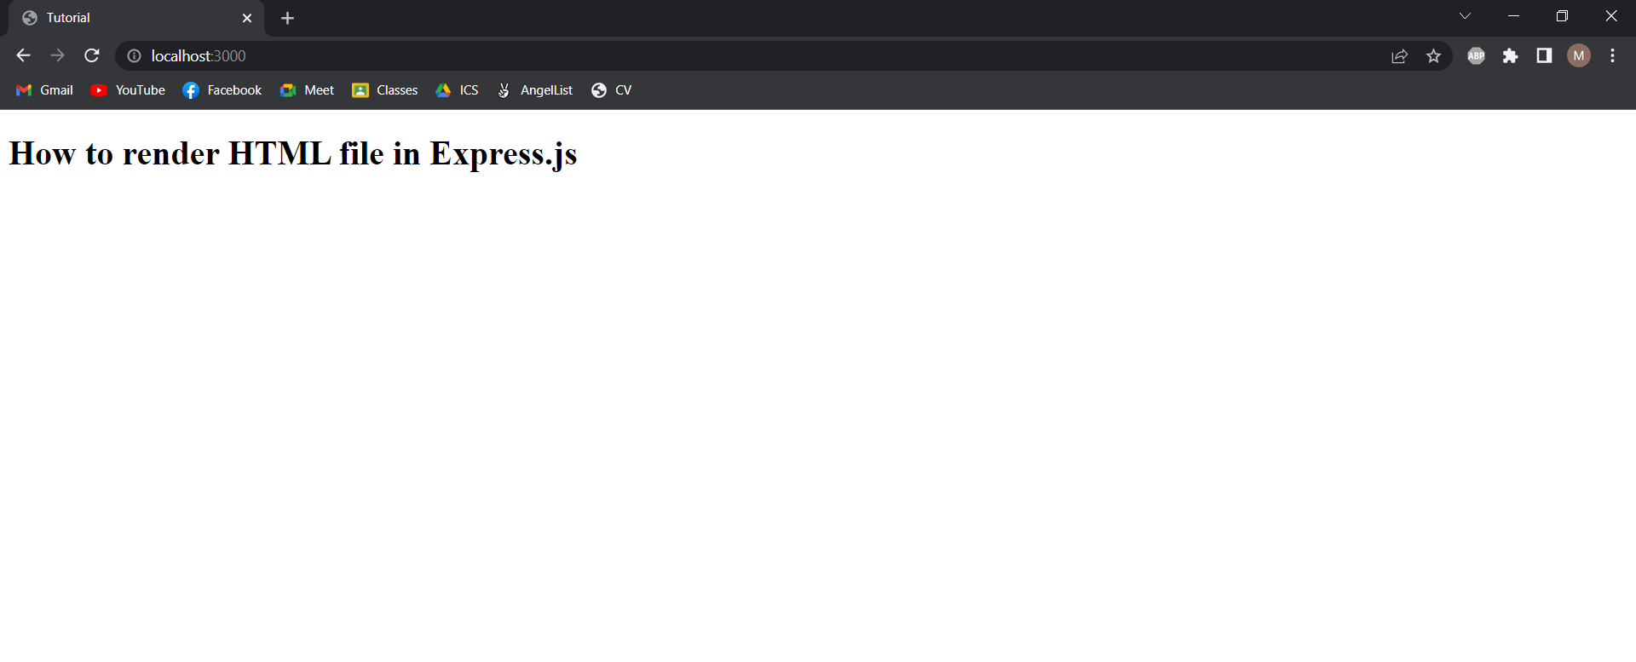Click the forward navigation arrow
This screenshot has width=1636, height=662.
(57, 55)
